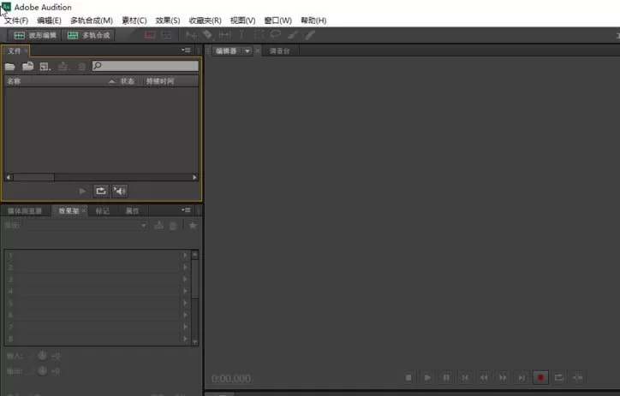620x396 pixels.
Task: Toggle Loop Playback in transport controls
Action: click(558, 378)
